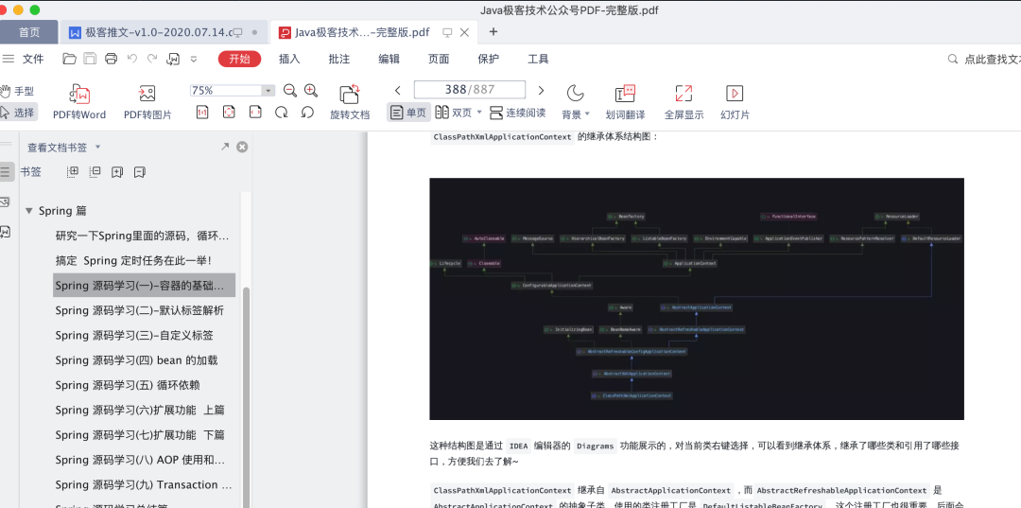The image size is (1021, 508).
Task: Convert PDF to image (PDF转图片)
Action: (x=147, y=102)
